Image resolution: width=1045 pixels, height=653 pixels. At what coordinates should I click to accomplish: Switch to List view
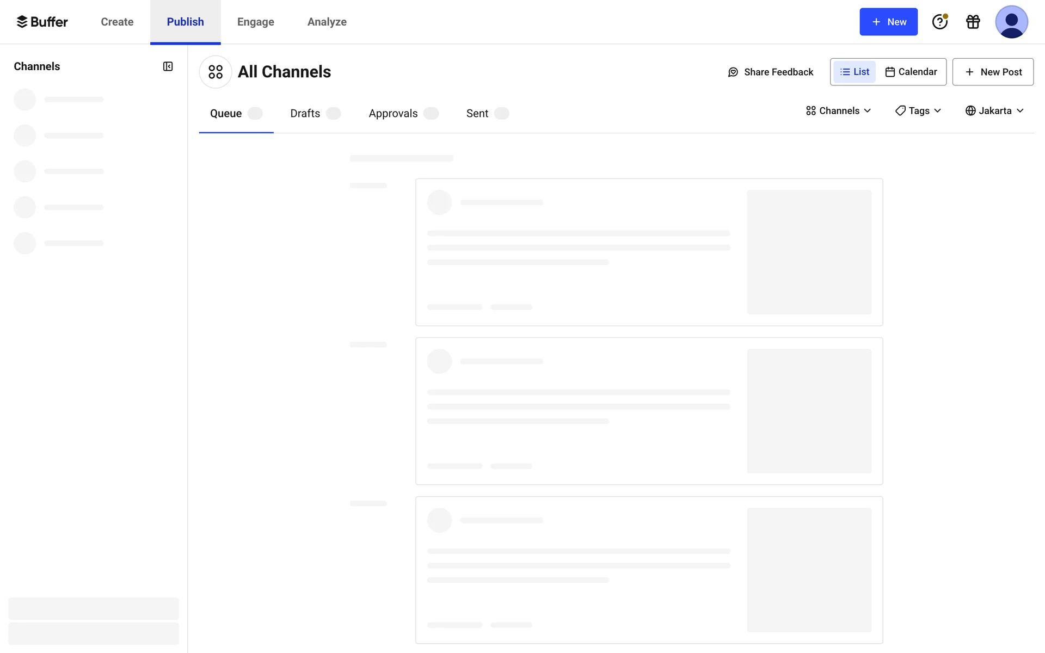pyautogui.click(x=855, y=72)
